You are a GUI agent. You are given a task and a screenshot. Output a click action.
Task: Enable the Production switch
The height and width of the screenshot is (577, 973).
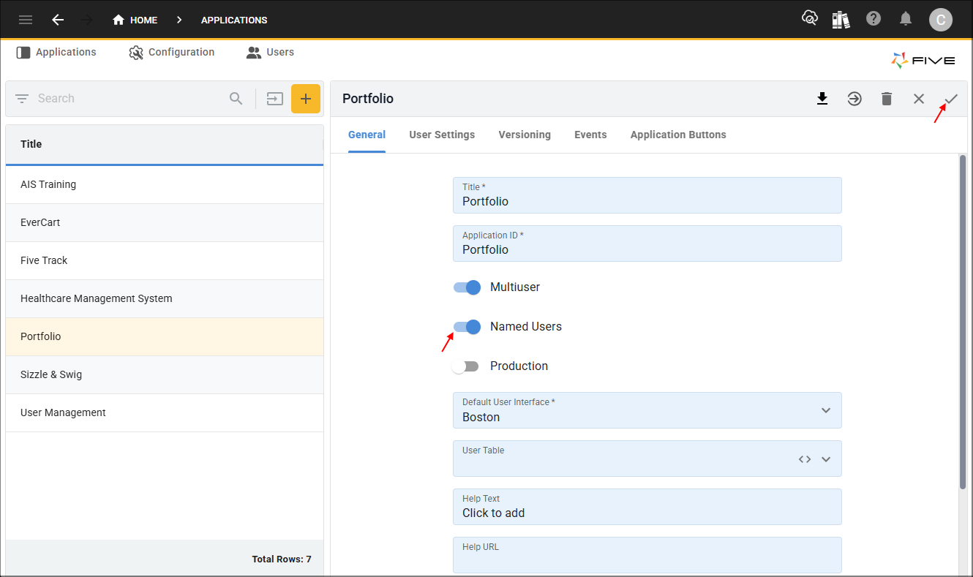point(465,366)
